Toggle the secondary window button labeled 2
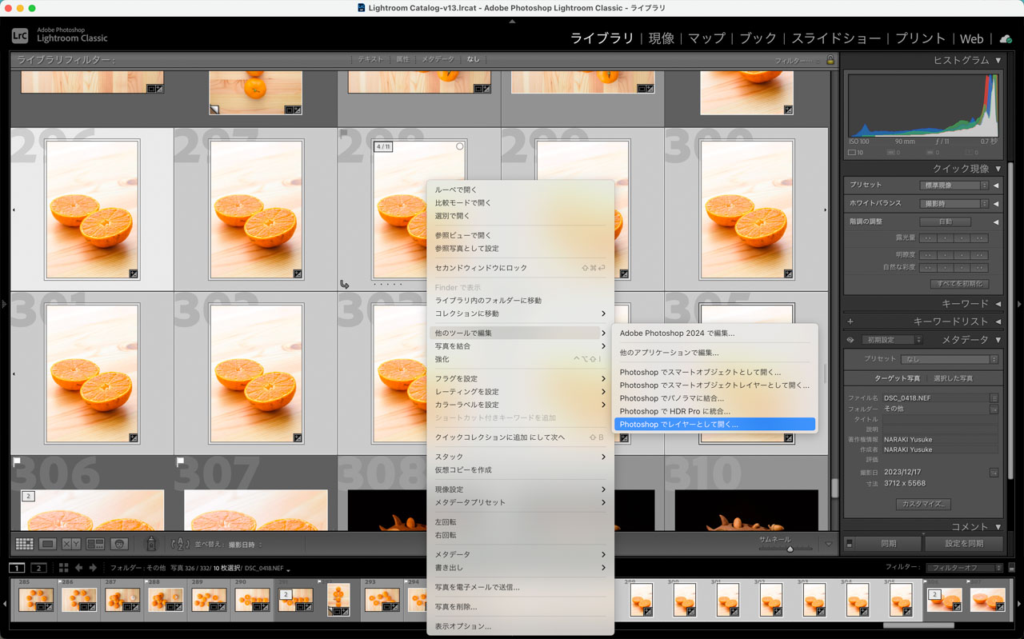 pyautogui.click(x=37, y=567)
